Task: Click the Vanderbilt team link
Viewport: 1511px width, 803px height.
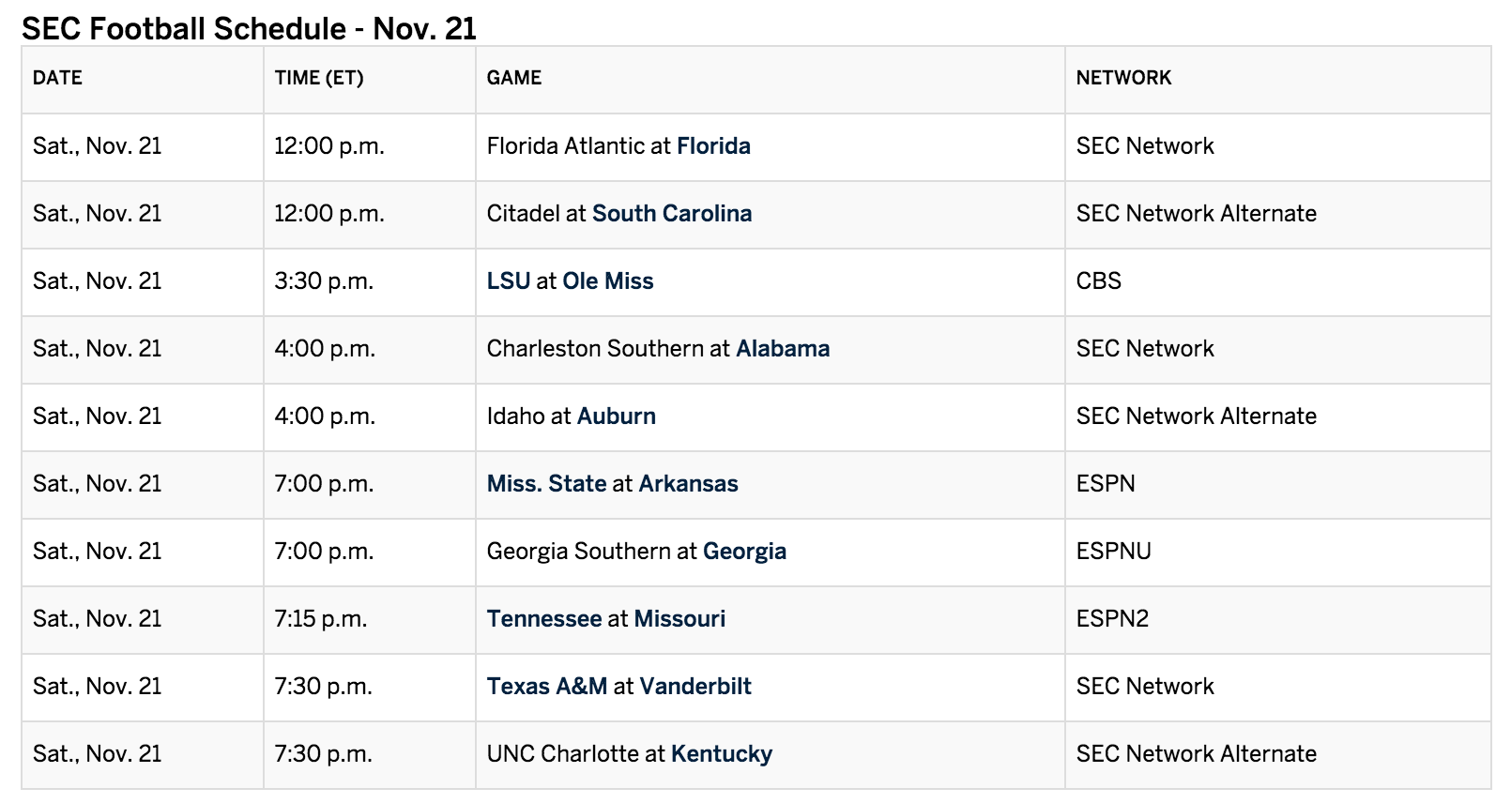Action: 695,687
